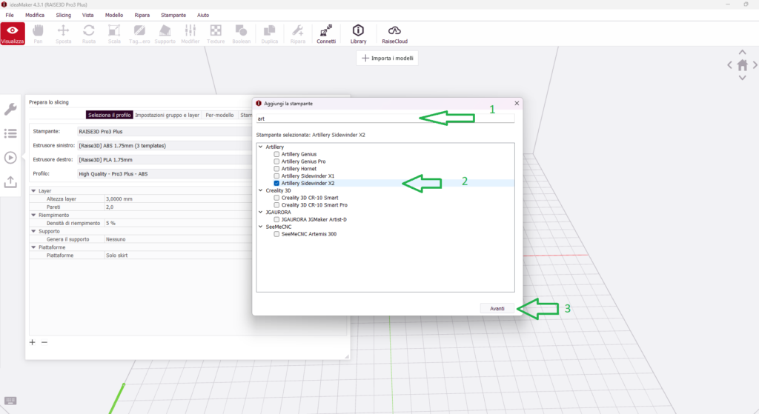Open the Vista menu
Viewport: 759px width, 414px height.
click(87, 15)
